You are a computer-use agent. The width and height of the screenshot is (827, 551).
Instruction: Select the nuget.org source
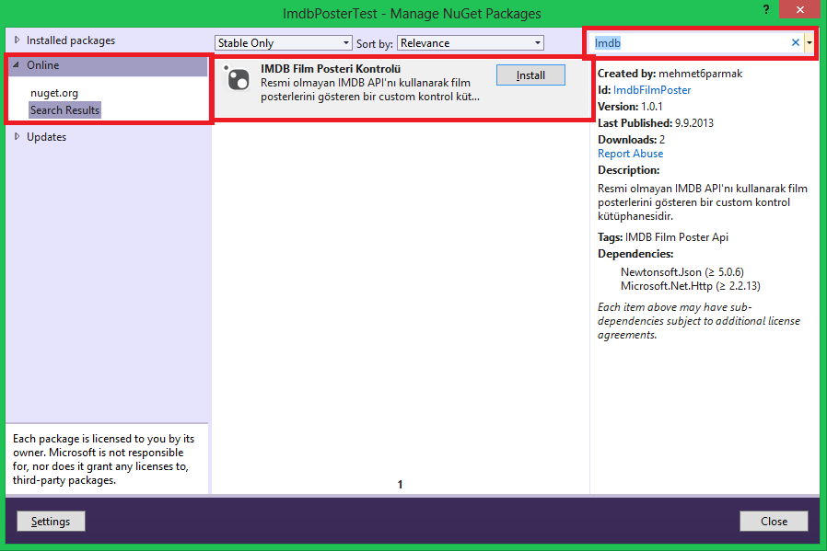(x=54, y=93)
